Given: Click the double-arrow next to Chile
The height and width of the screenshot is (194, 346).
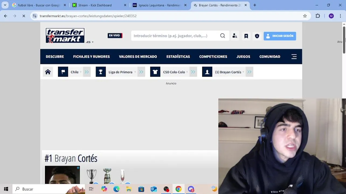Looking at the screenshot, I should pyautogui.click(x=87, y=72).
